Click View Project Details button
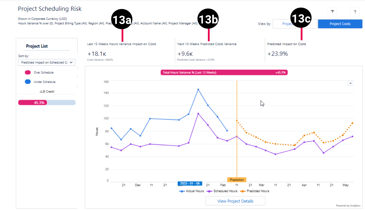This screenshot has height=210, width=365. point(235,201)
